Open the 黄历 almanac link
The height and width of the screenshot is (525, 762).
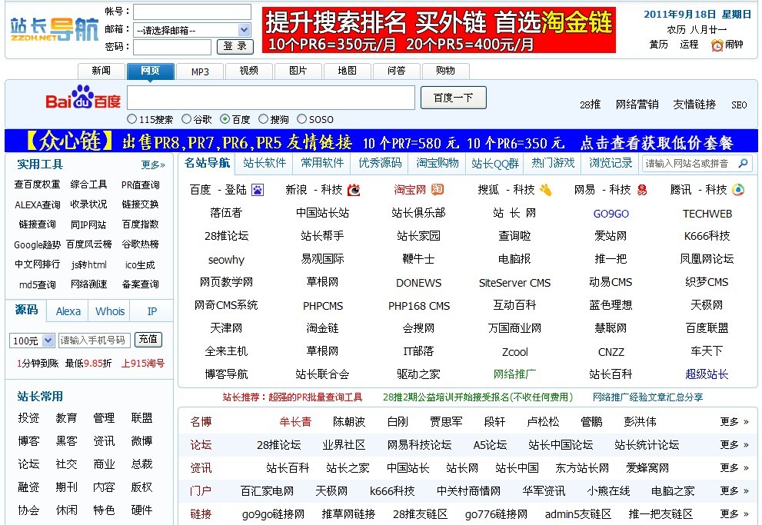coord(658,45)
